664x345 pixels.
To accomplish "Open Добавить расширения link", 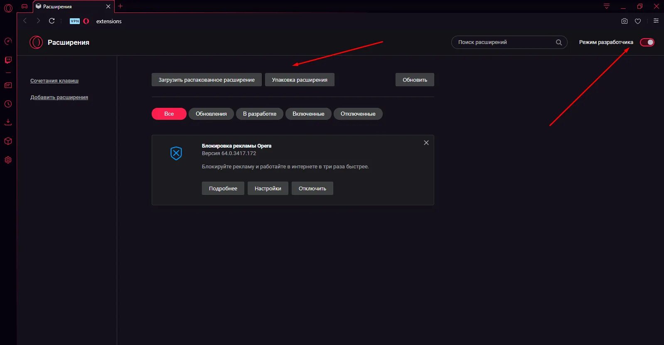I will [59, 97].
